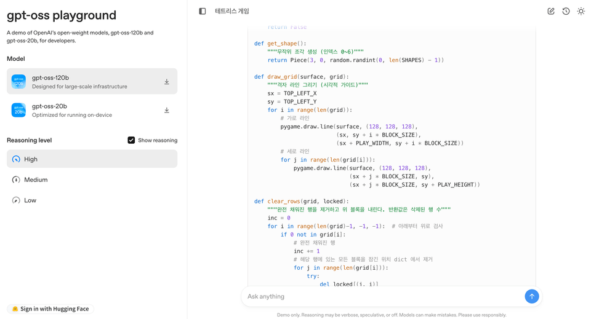Send message with the blue arrow button
This screenshot has width=591, height=319.
click(531, 296)
